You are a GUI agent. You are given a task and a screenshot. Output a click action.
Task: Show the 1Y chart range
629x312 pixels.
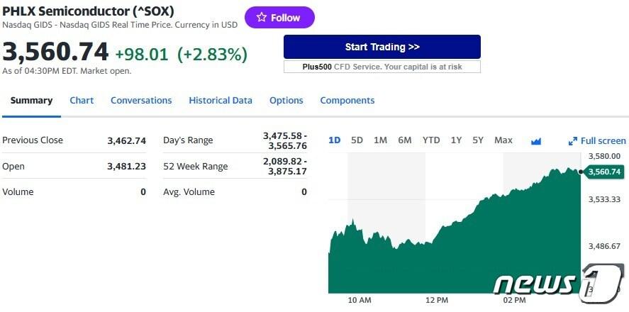click(457, 140)
